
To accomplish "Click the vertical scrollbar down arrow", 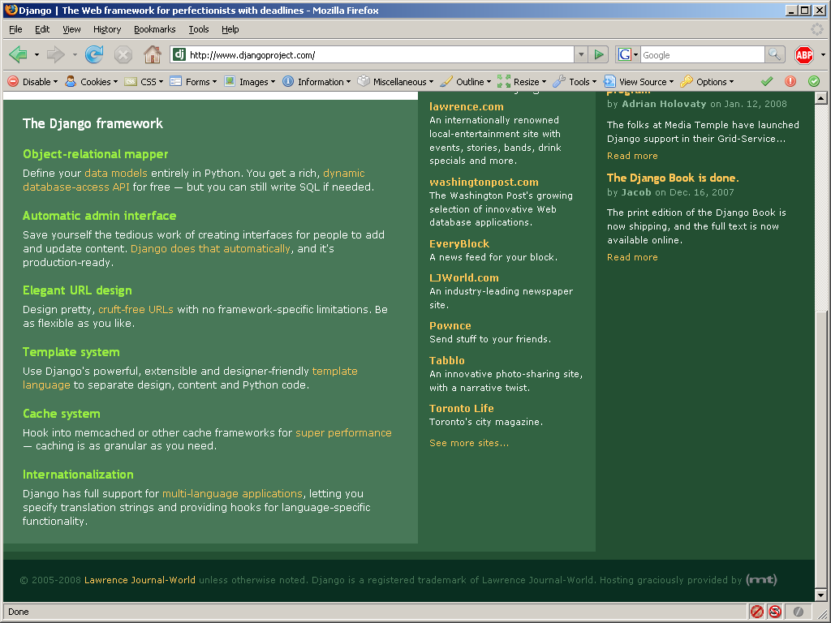I will pyautogui.click(x=821, y=595).
